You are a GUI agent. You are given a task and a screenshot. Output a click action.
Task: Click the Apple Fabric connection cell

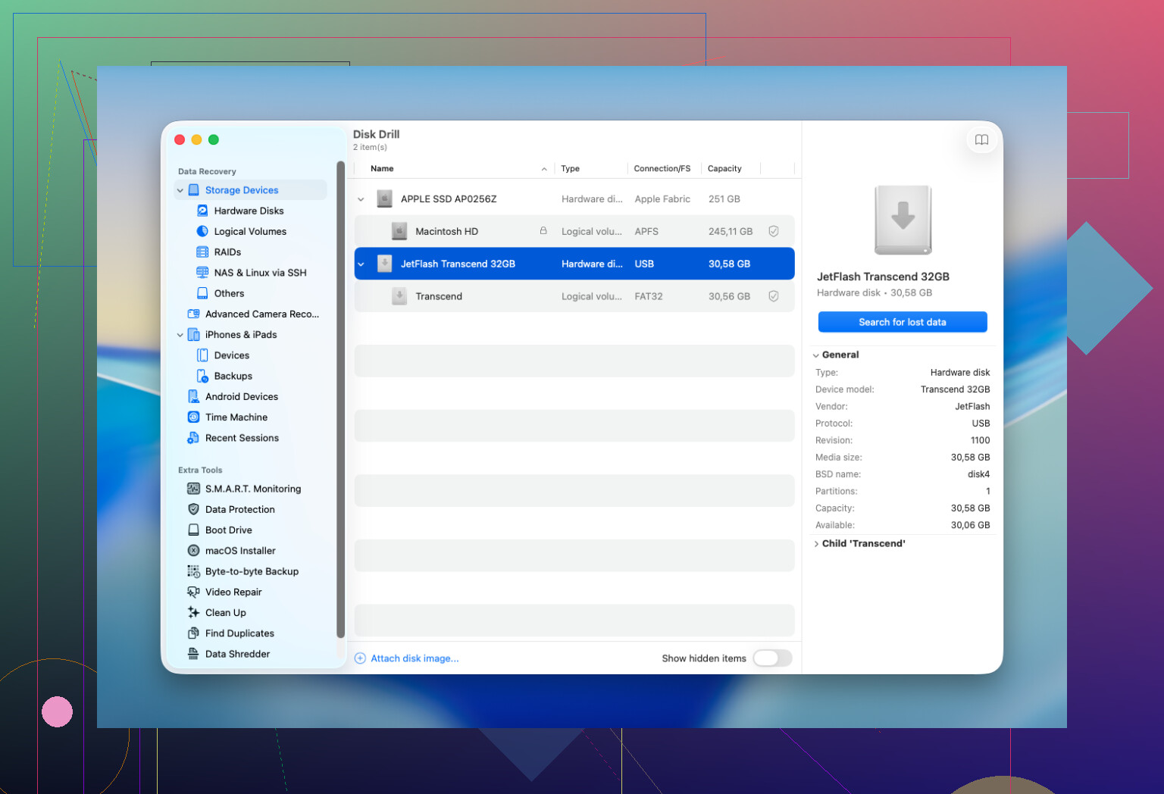tap(662, 199)
